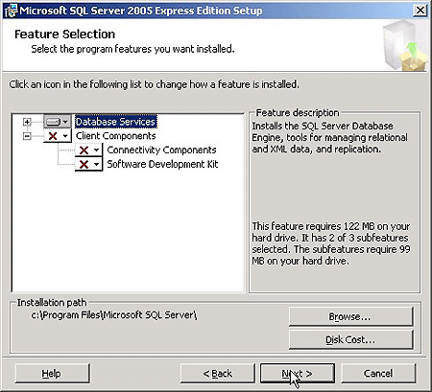Screen dimensions: 432x392
Task: Open the Connectivity Components red X dropdown
Action: (x=88, y=150)
